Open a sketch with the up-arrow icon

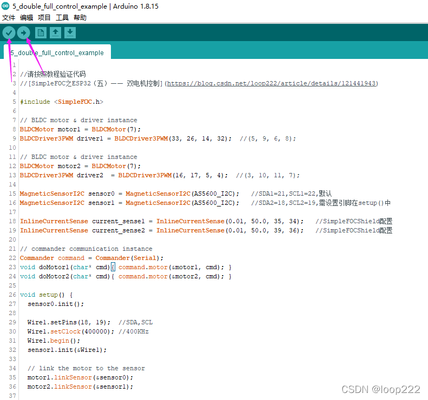[55, 33]
